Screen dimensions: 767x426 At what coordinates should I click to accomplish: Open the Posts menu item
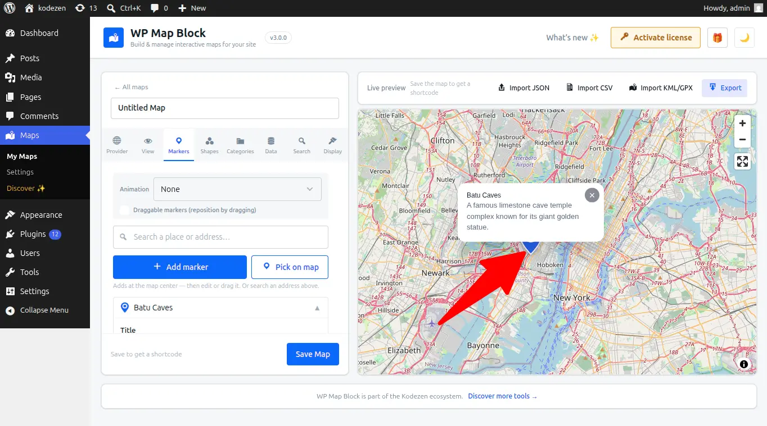tap(45, 58)
